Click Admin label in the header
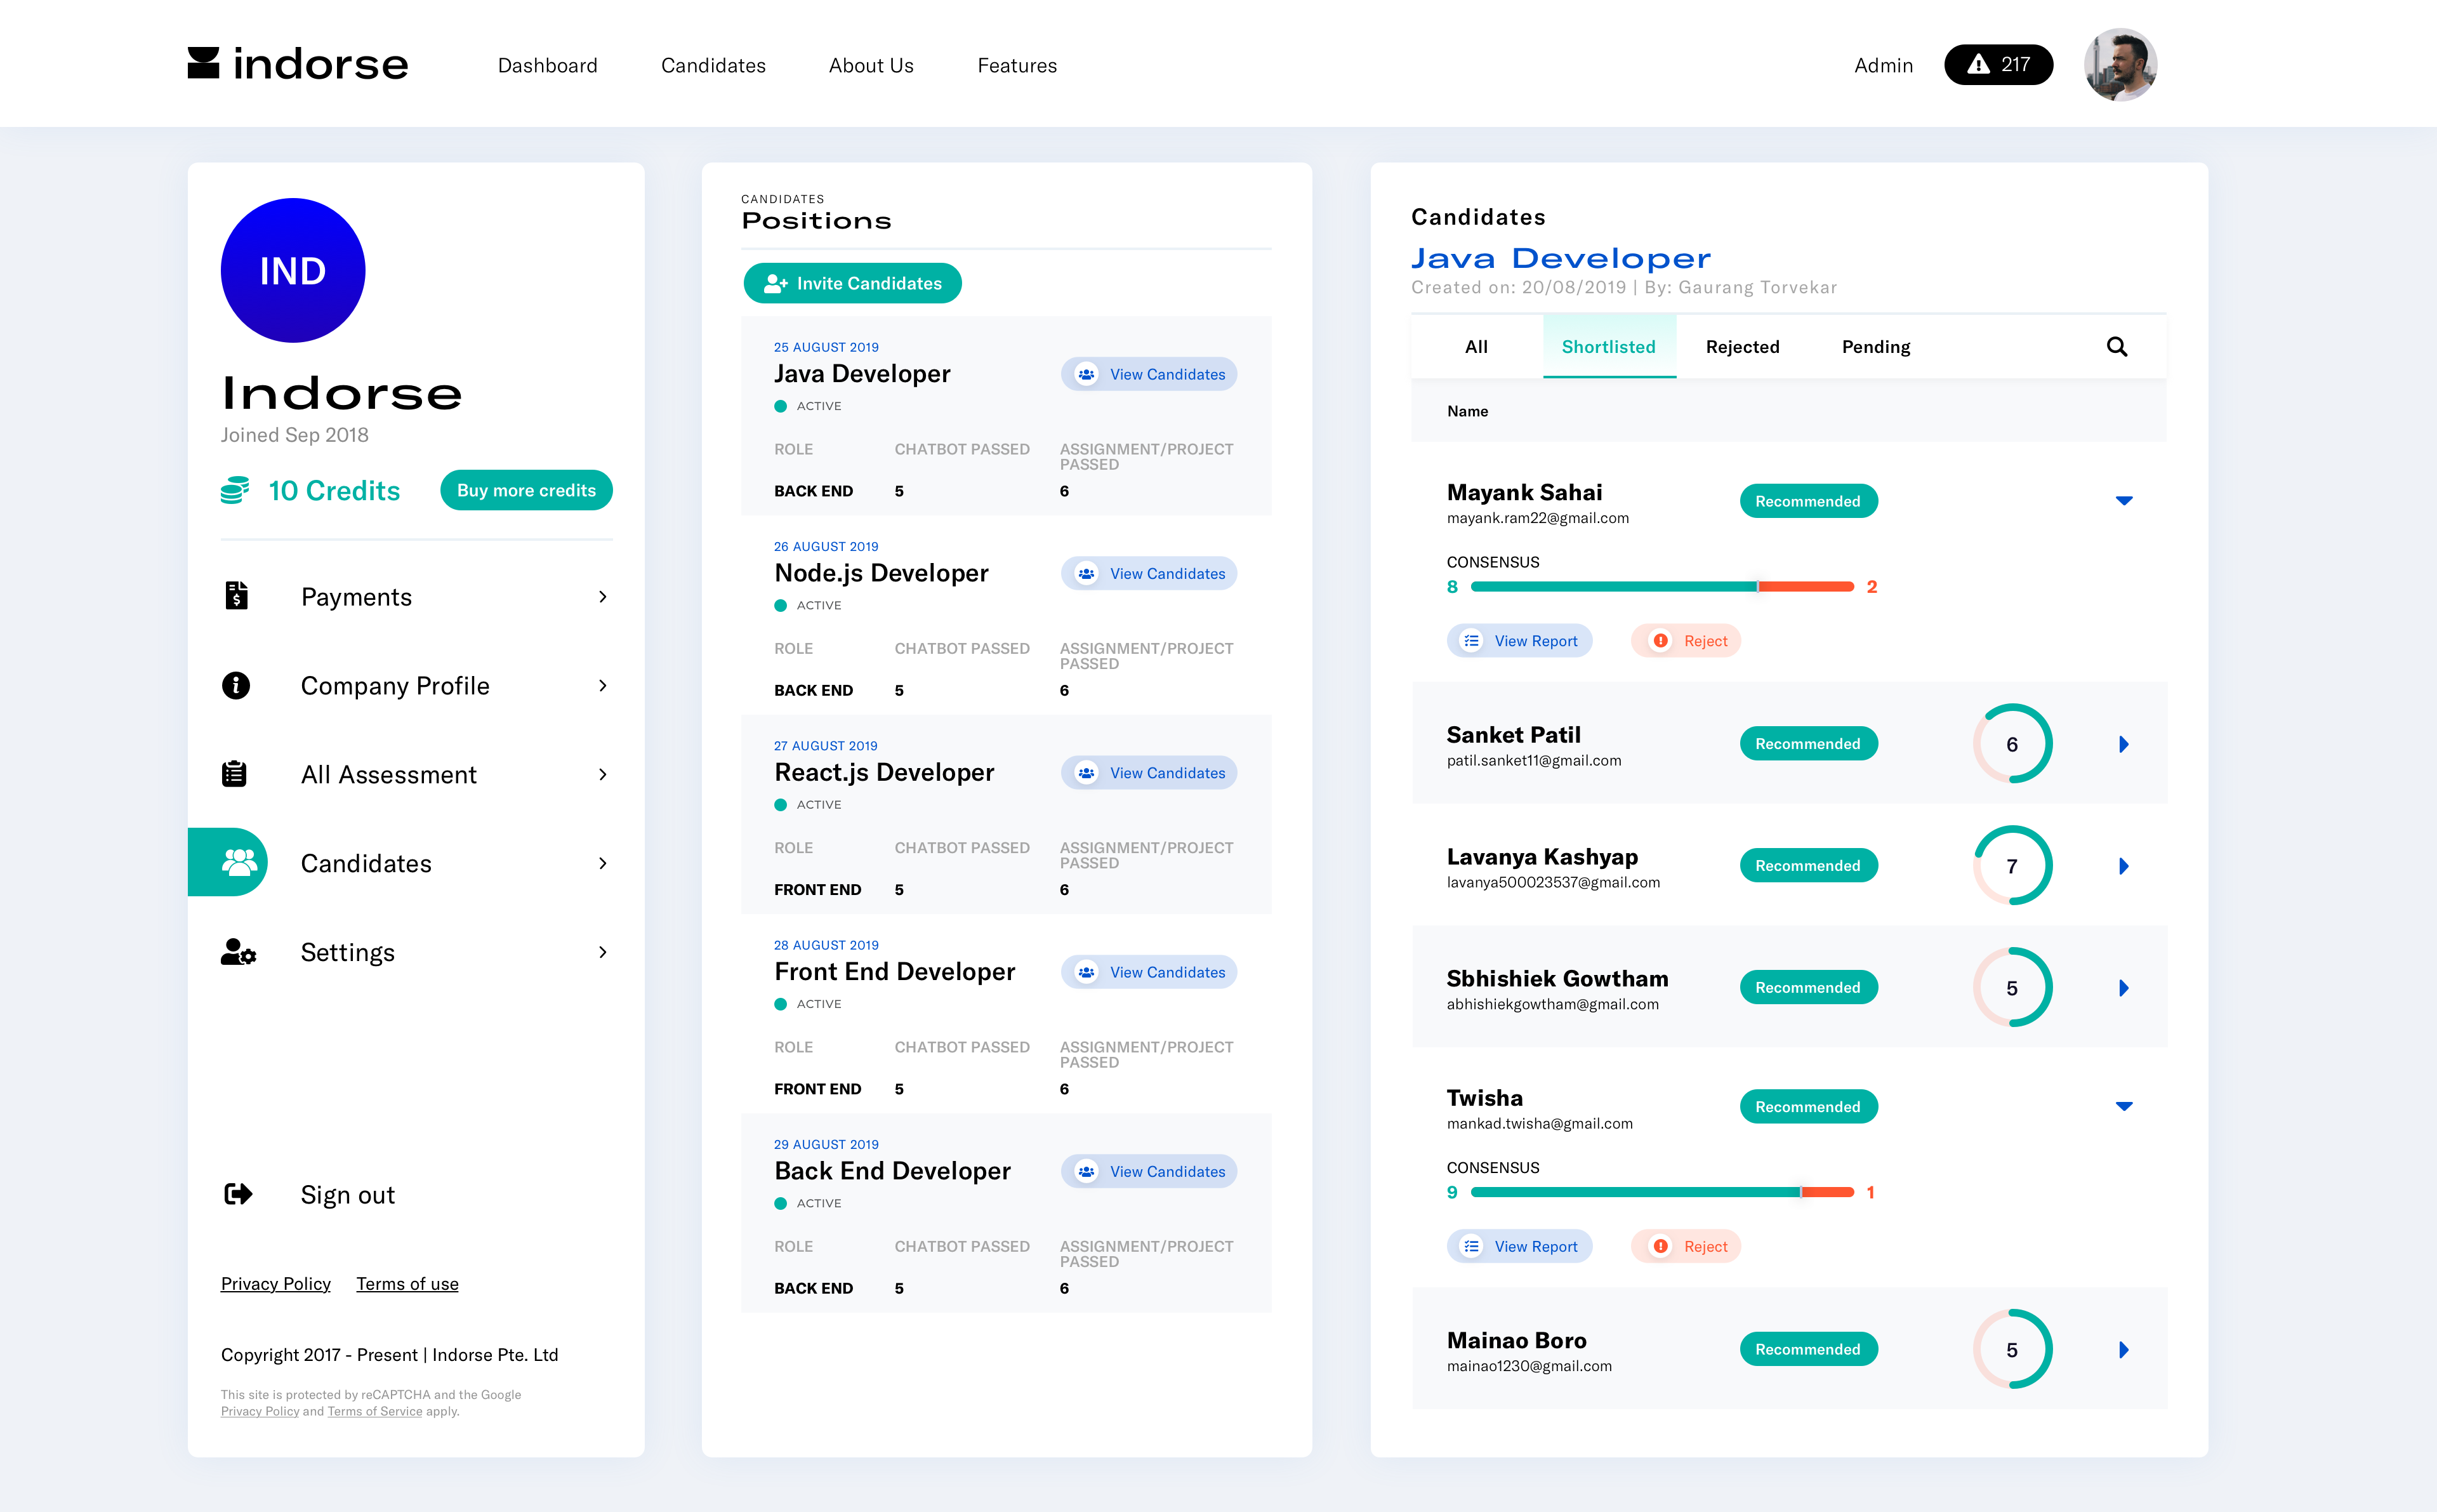2437x1512 pixels. (x=1883, y=66)
